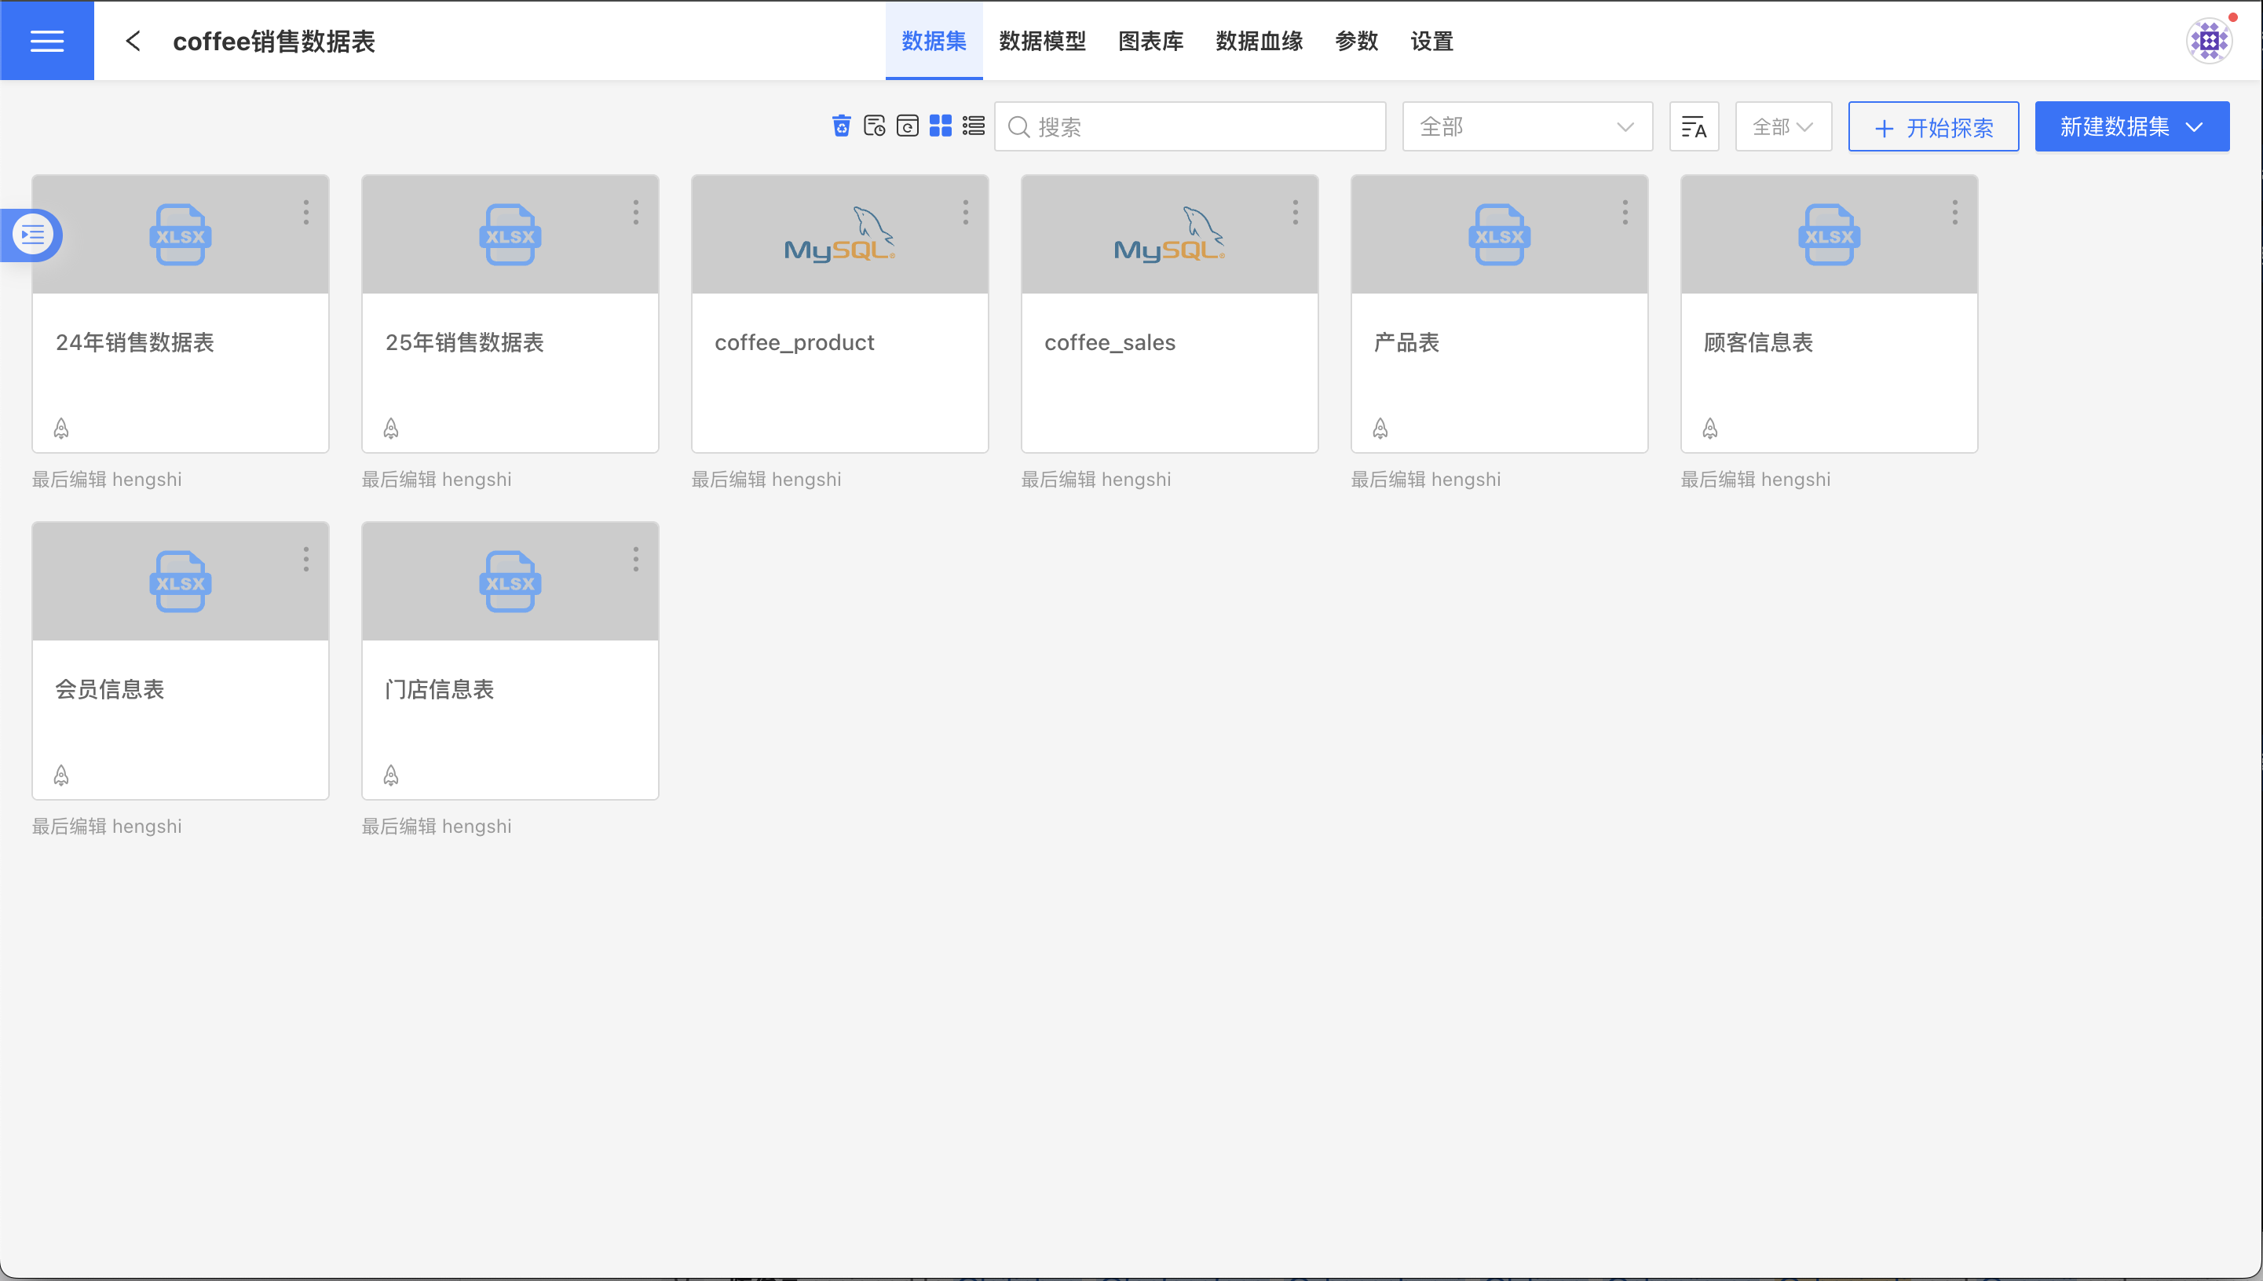Expand the small 全部 dropdown near sort
Screen dimensions: 2263x1281
coord(1782,126)
